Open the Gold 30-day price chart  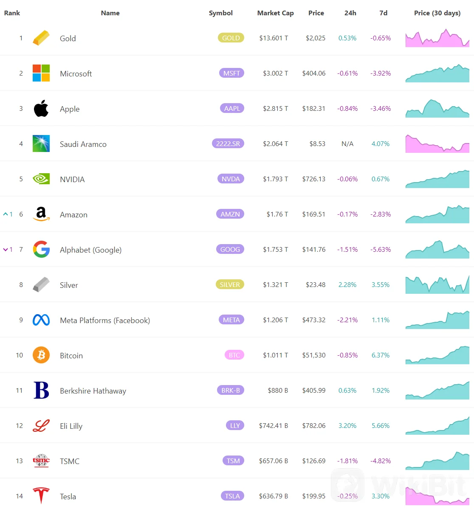(437, 38)
